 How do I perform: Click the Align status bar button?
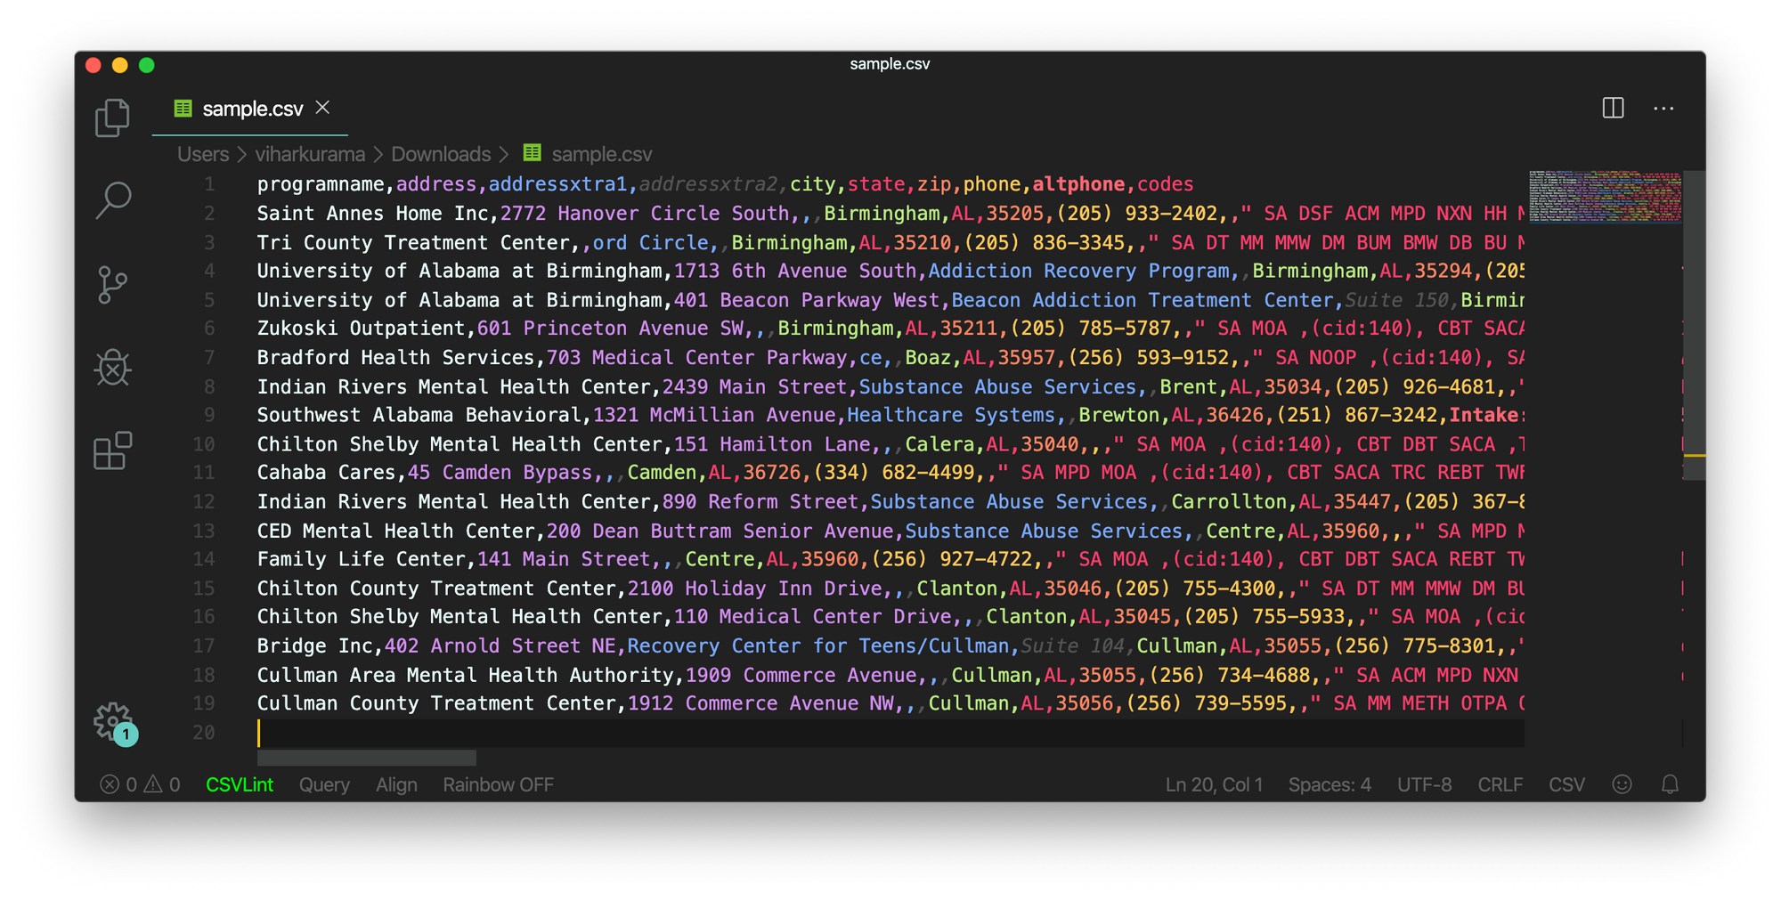(x=396, y=784)
